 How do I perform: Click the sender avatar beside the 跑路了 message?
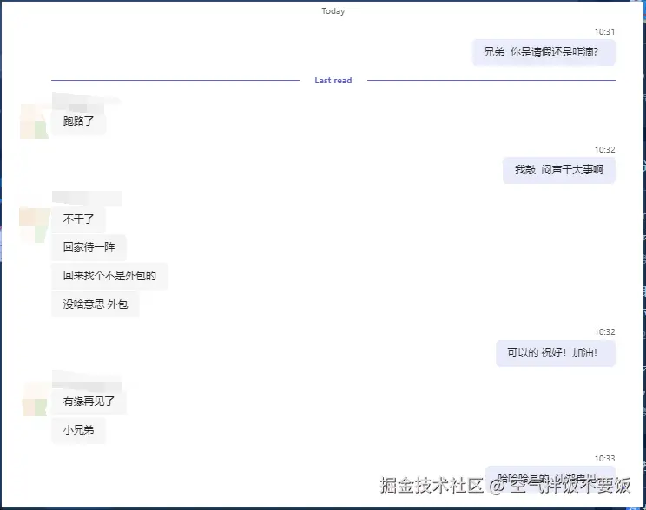(x=34, y=121)
